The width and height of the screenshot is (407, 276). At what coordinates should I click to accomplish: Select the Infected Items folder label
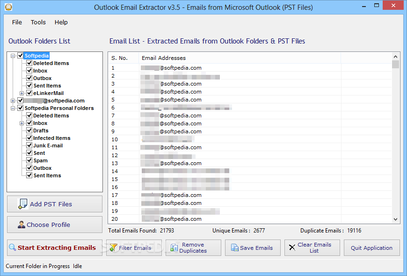(51, 138)
